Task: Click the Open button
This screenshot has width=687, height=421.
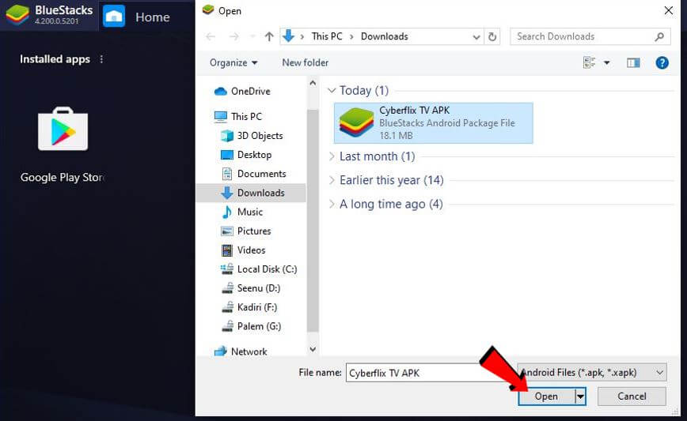Action: pyautogui.click(x=546, y=396)
